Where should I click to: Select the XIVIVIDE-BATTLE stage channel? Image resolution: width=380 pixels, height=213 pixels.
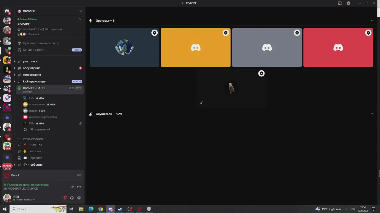pos(50,90)
